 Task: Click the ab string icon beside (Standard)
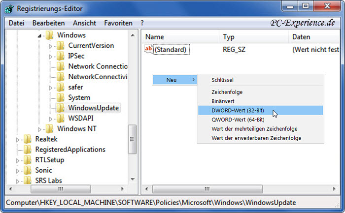click(149, 50)
